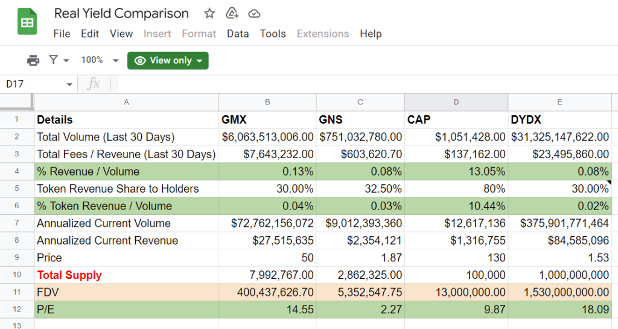Click Total Volume (Last 30 Days) cell

click(127, 137)
